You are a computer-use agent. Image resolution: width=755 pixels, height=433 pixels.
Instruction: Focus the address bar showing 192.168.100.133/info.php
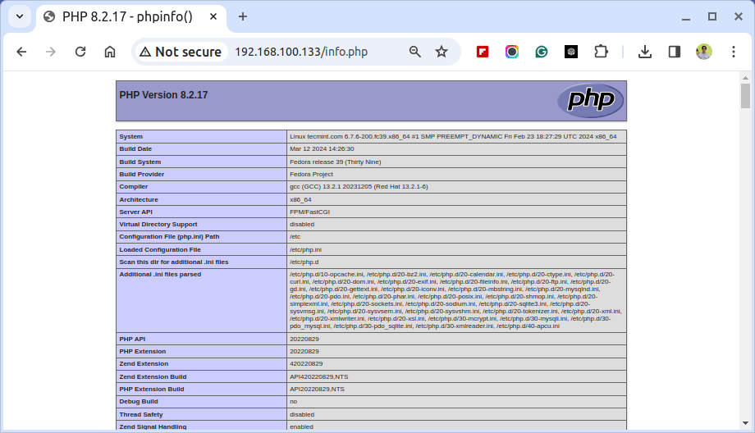click(301, 52)
